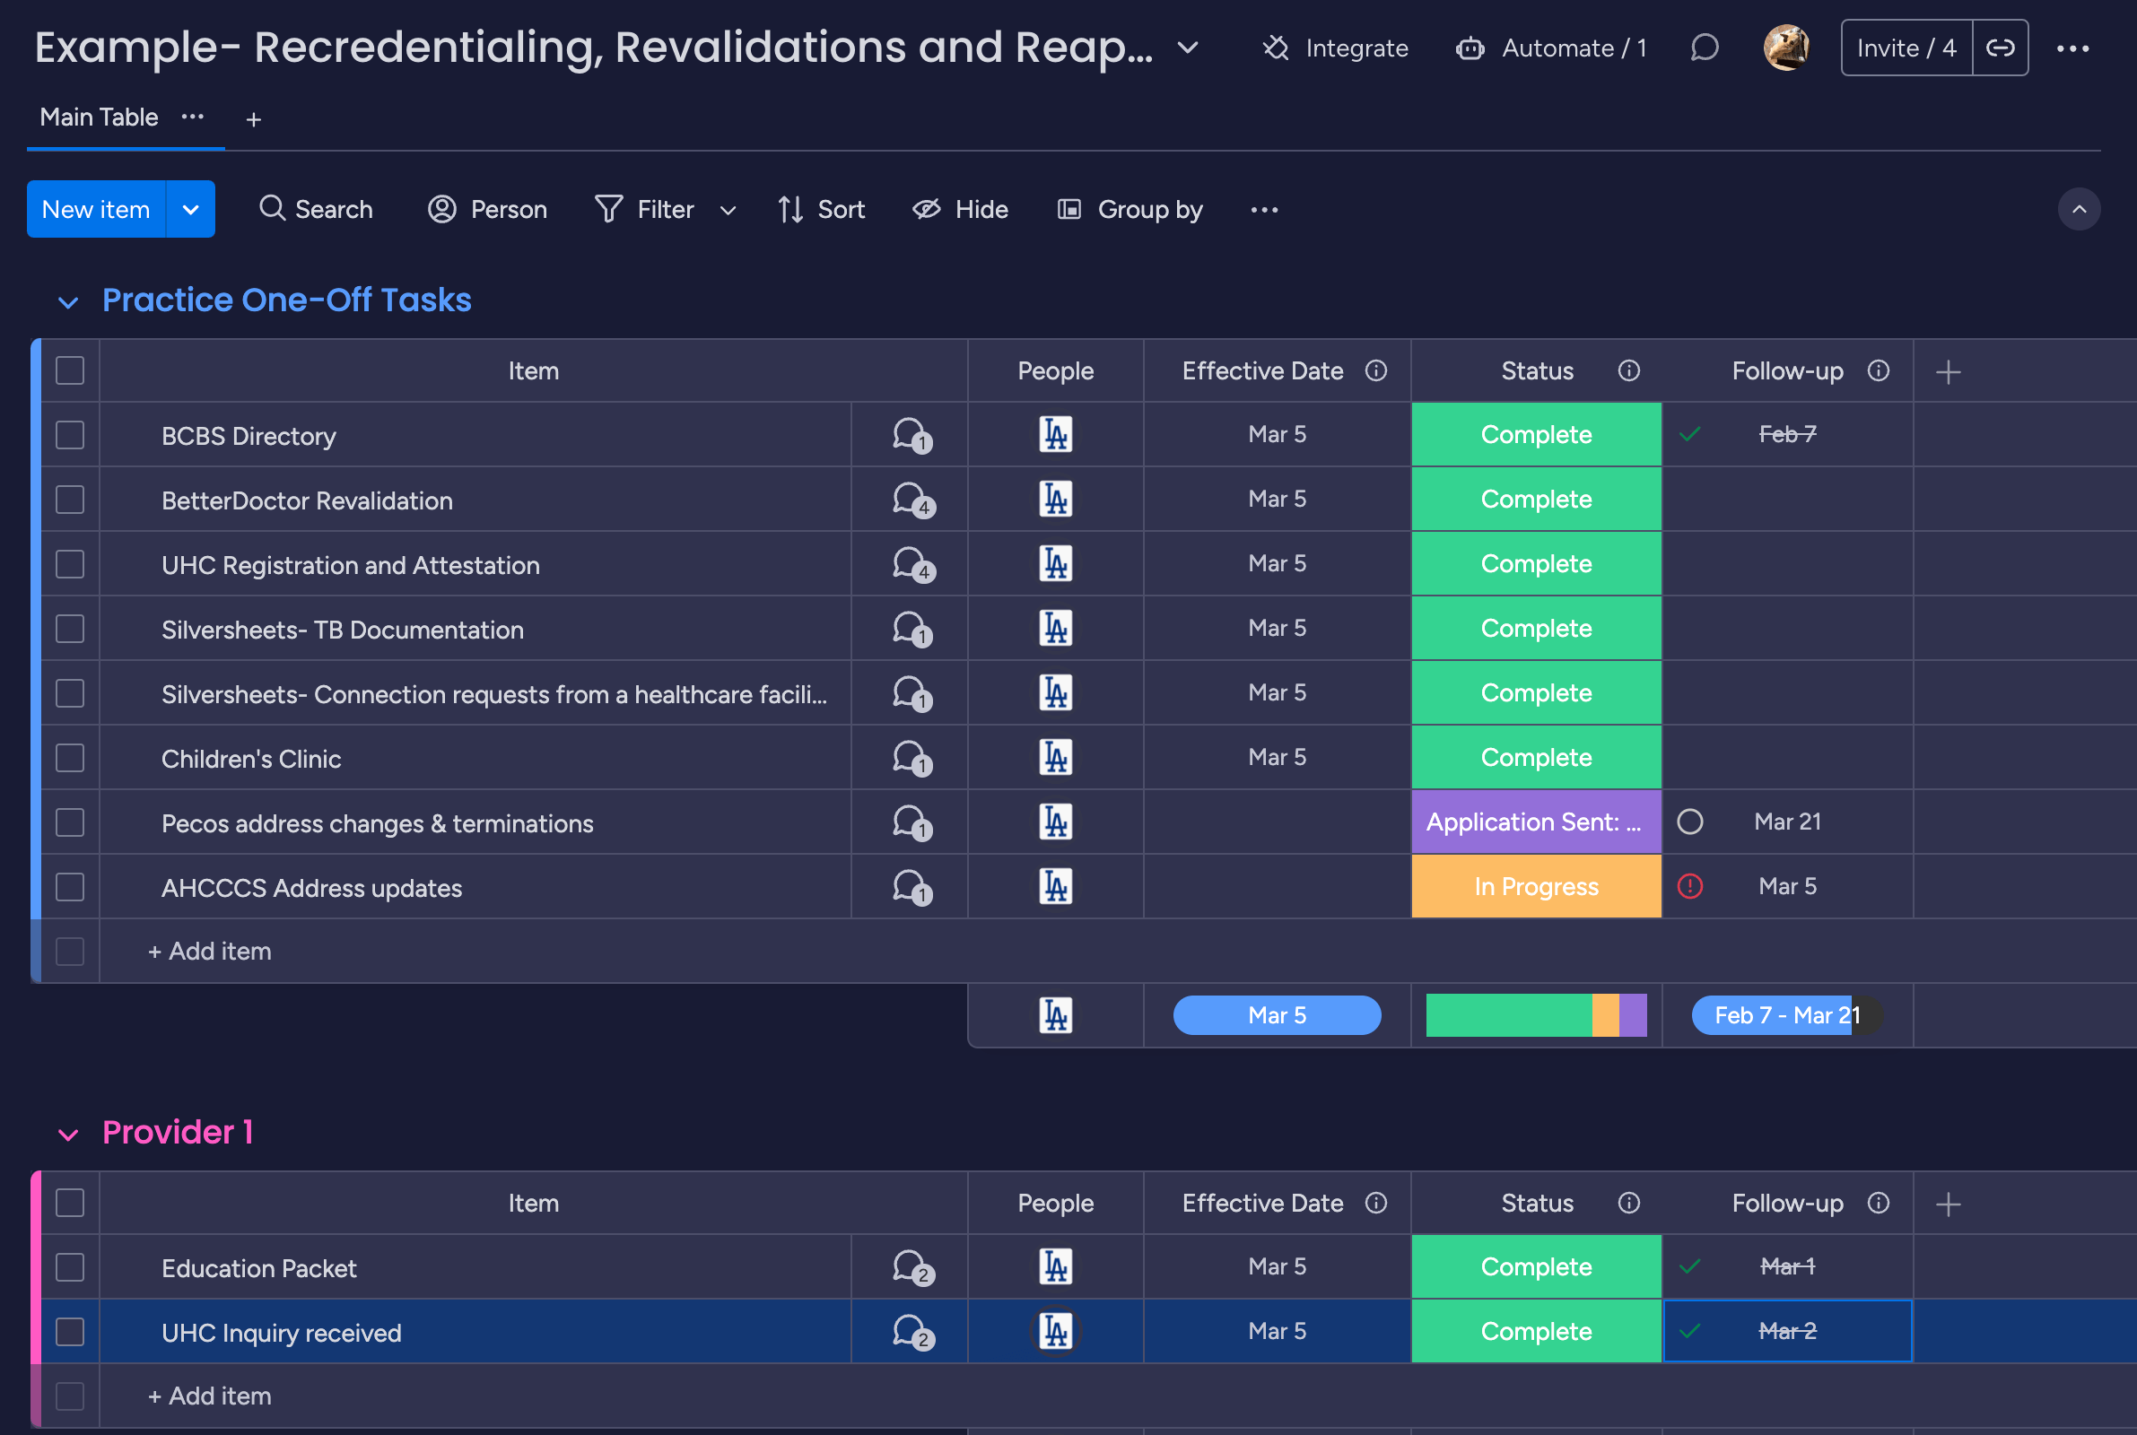Screen dimensions: 2137x1435
Task: Open board options three-dot menu at top right
Action: pyautogui.click(x=2073, y=48)
